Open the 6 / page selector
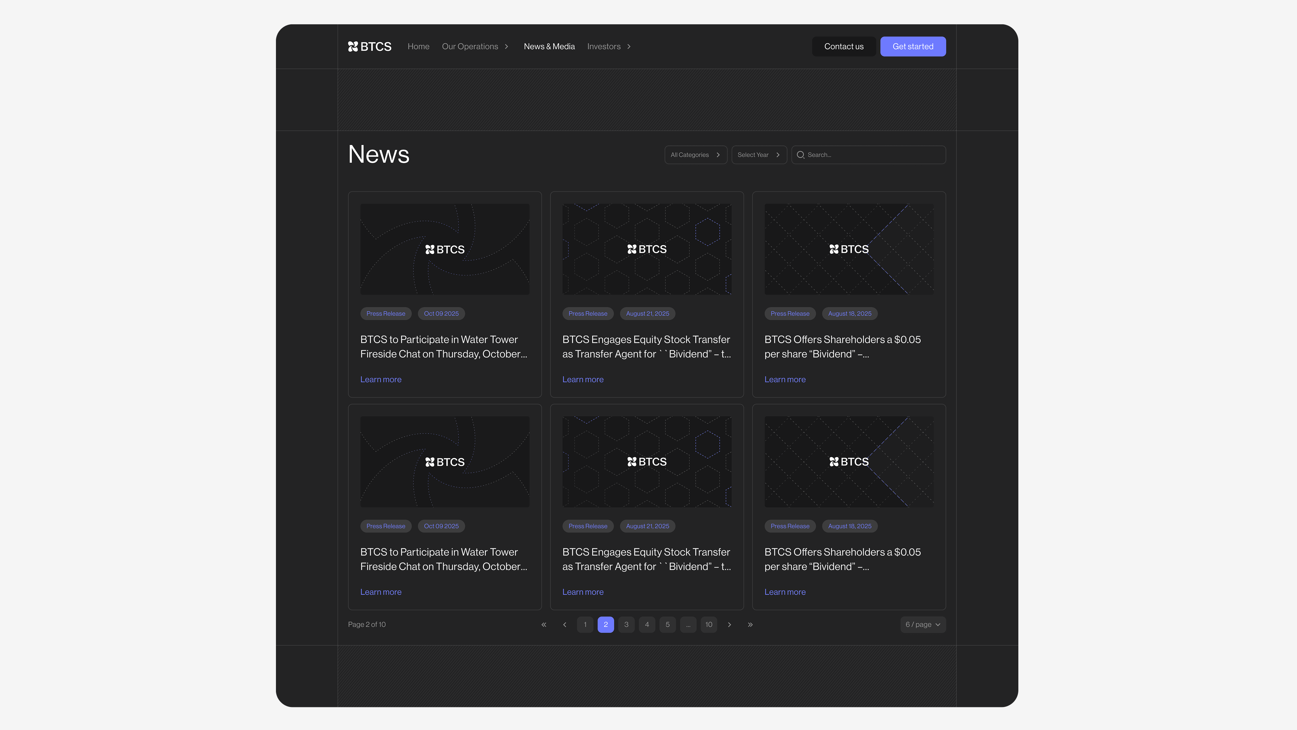The width and height of the screenshot is (1297, 730). tap(922, 624)
